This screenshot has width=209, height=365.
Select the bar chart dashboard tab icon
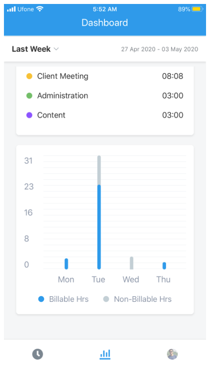click(x=105, y=354)
